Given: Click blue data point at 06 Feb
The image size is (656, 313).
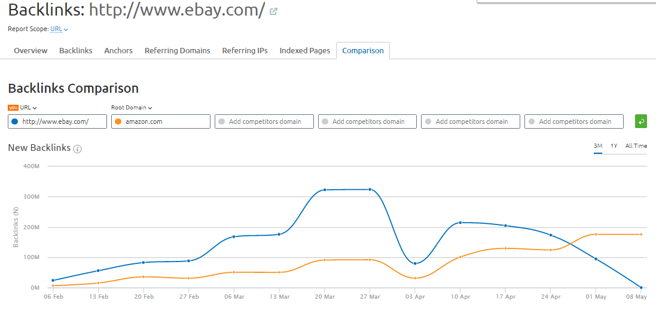Looking at the screenshot, I should click(53, 280).
